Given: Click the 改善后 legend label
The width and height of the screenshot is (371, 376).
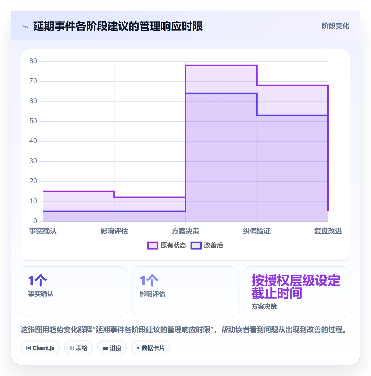Looking at the screenshot, I should point(213,246).
